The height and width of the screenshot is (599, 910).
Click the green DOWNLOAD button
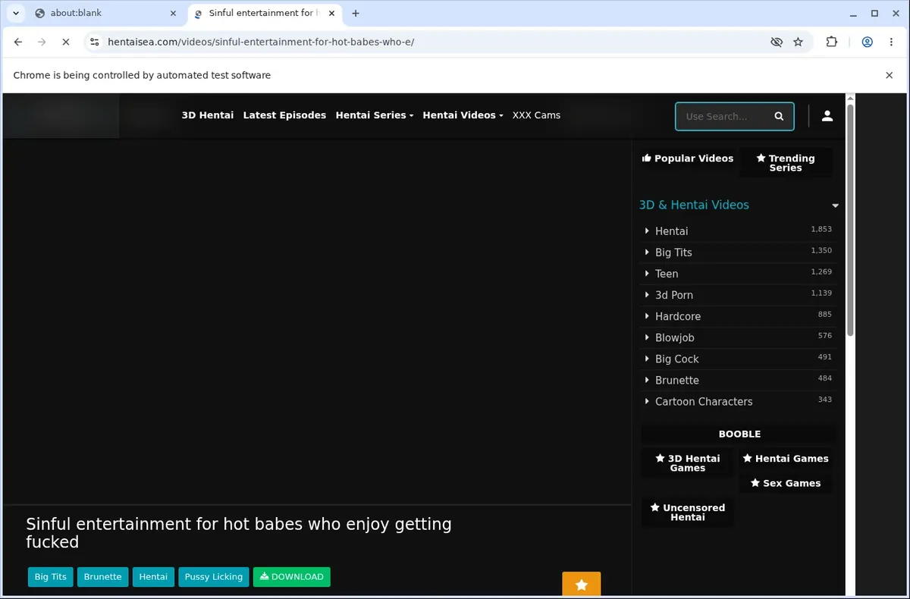click(x=292, y=577)
